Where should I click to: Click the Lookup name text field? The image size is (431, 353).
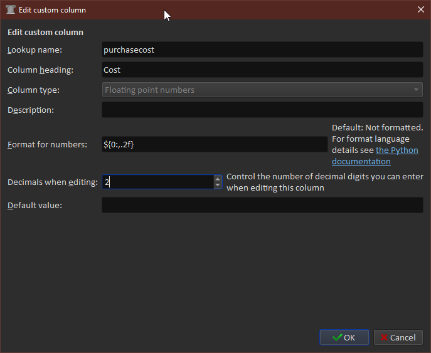coord(262,50)
